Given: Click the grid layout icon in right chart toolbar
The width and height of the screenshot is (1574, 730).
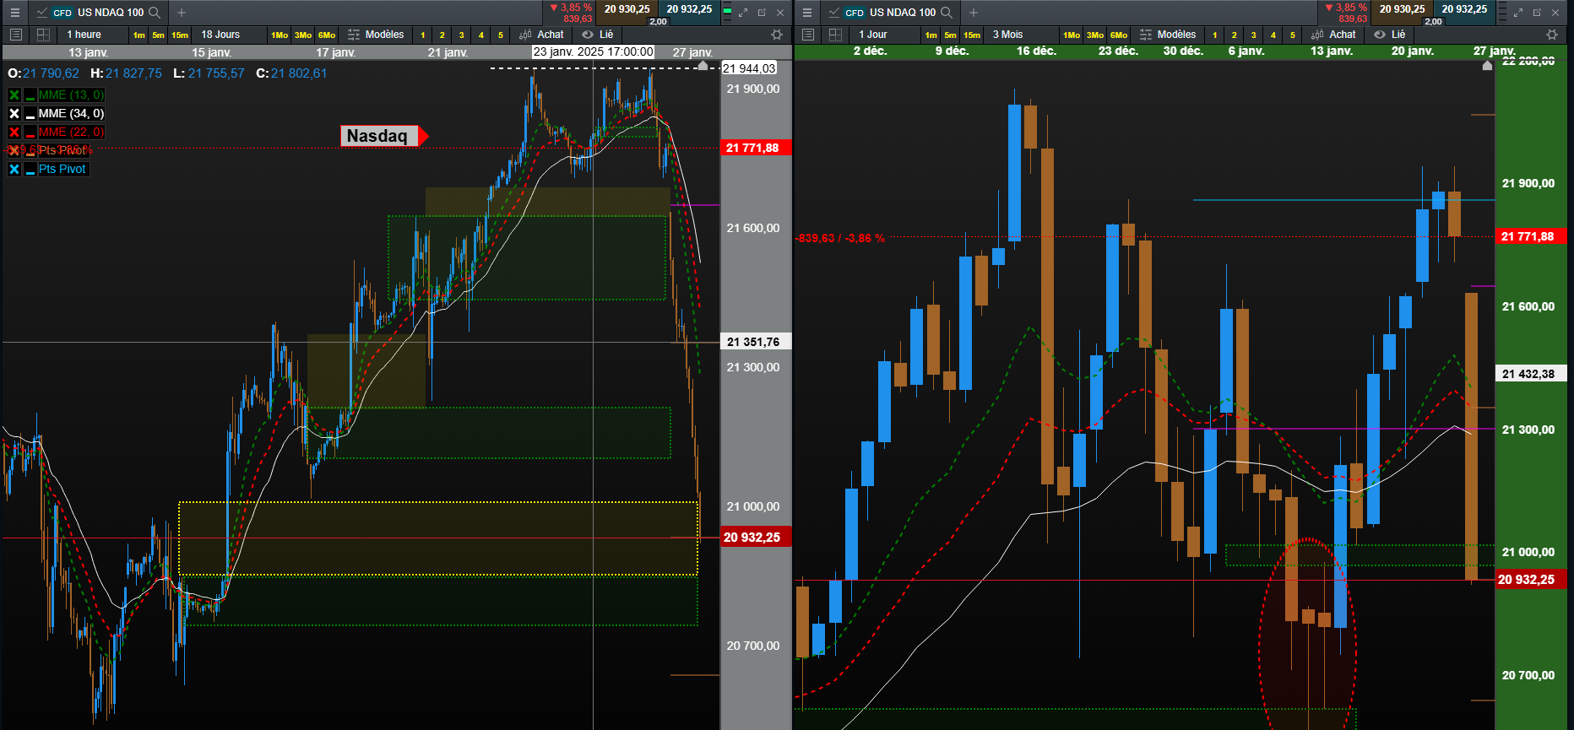Looking at the screenshot, I should pyautogui.click(x=835, y=35).
